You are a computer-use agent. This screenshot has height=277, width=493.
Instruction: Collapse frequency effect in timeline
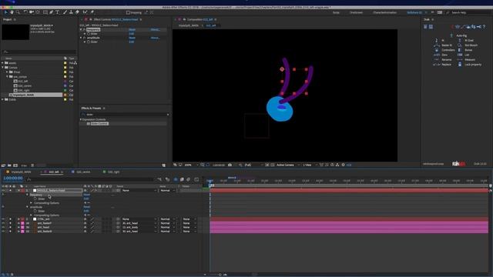pyautogui.click(x=27, y=195)
